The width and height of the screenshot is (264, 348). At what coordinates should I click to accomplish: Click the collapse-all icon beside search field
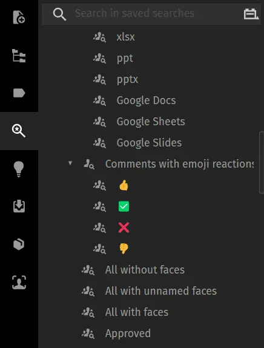coord(251,14)
